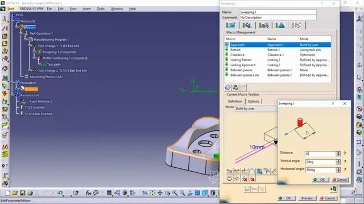This screenshot has width=364, height=204.
Task: Click the Horizontal angle input field
Action: pos(320,170)
